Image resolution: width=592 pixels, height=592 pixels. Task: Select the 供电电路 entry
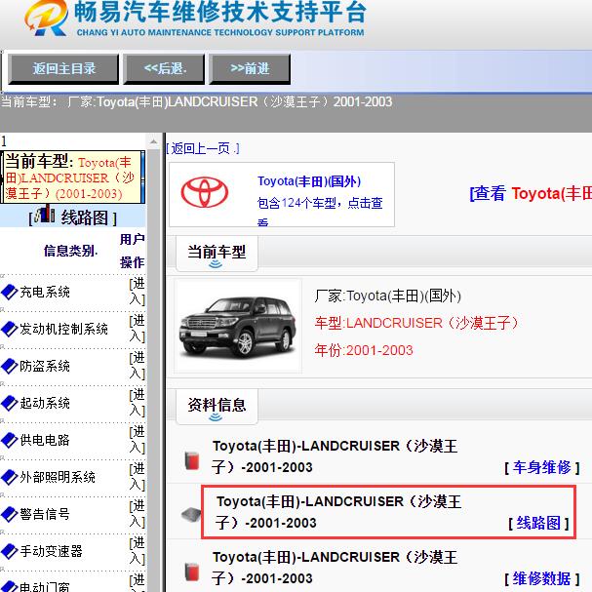pos(45,440)
